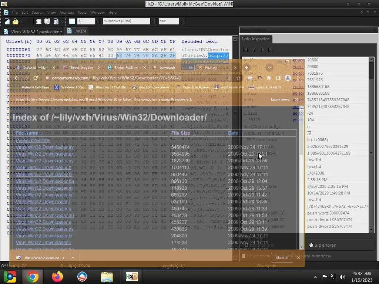Click the go to link for LEB128
This screenshot has height=284, width=379.
click(x=298, y=113)
